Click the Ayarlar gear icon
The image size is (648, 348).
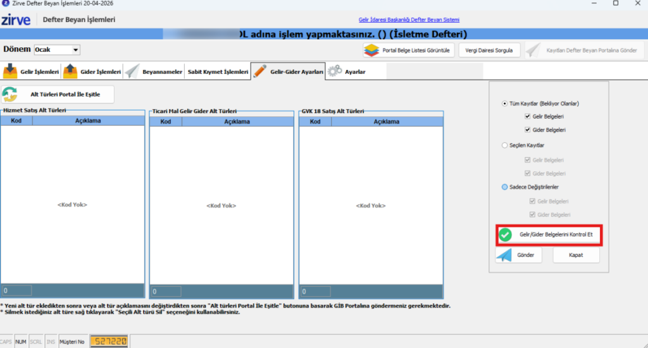click(x=335, y=71)
